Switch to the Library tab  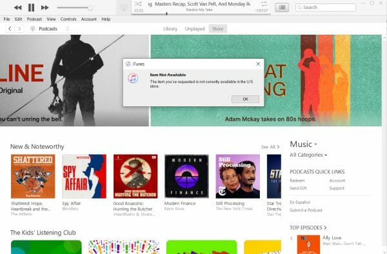pos(170,29)
